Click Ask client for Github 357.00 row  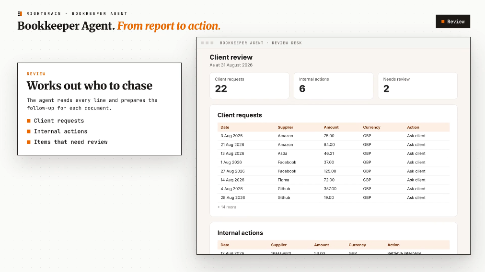tap(416, 189)
